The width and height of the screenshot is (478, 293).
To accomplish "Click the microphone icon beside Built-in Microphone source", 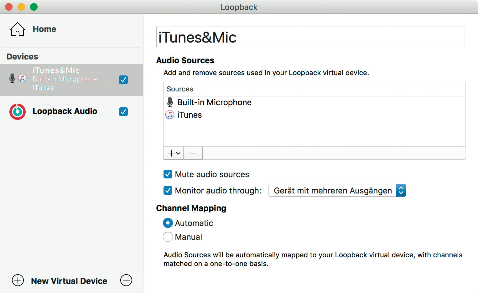I will tap(170, 102).
